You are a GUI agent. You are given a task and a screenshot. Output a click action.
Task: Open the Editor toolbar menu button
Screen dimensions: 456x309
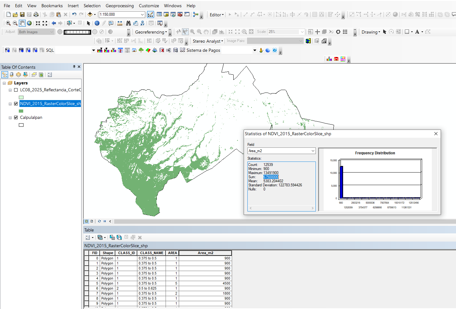tap(217, 15)
